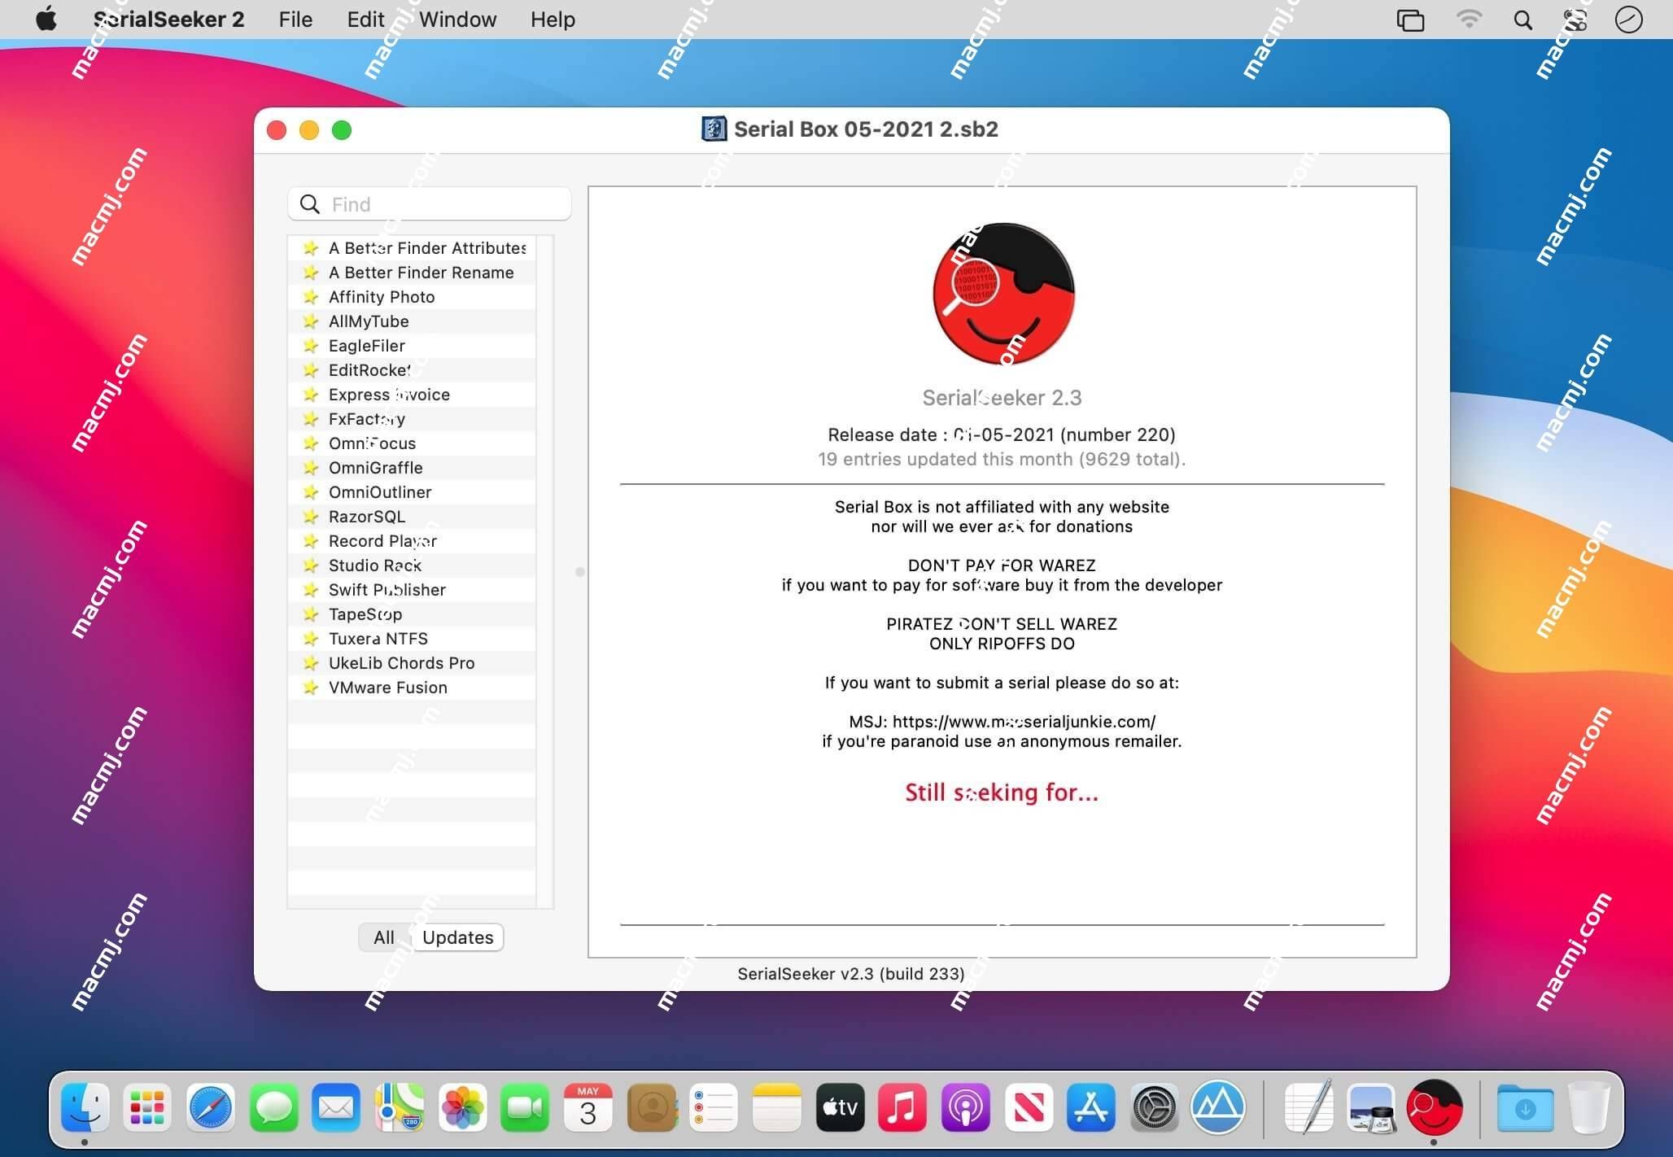Select VMware Fusion from the list
The width and height of the screenshot is (1673, 1157).
[388, 687]
